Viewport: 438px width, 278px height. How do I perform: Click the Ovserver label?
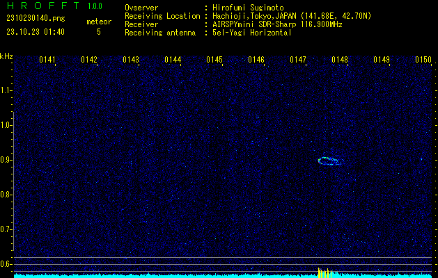pos(141,8)
